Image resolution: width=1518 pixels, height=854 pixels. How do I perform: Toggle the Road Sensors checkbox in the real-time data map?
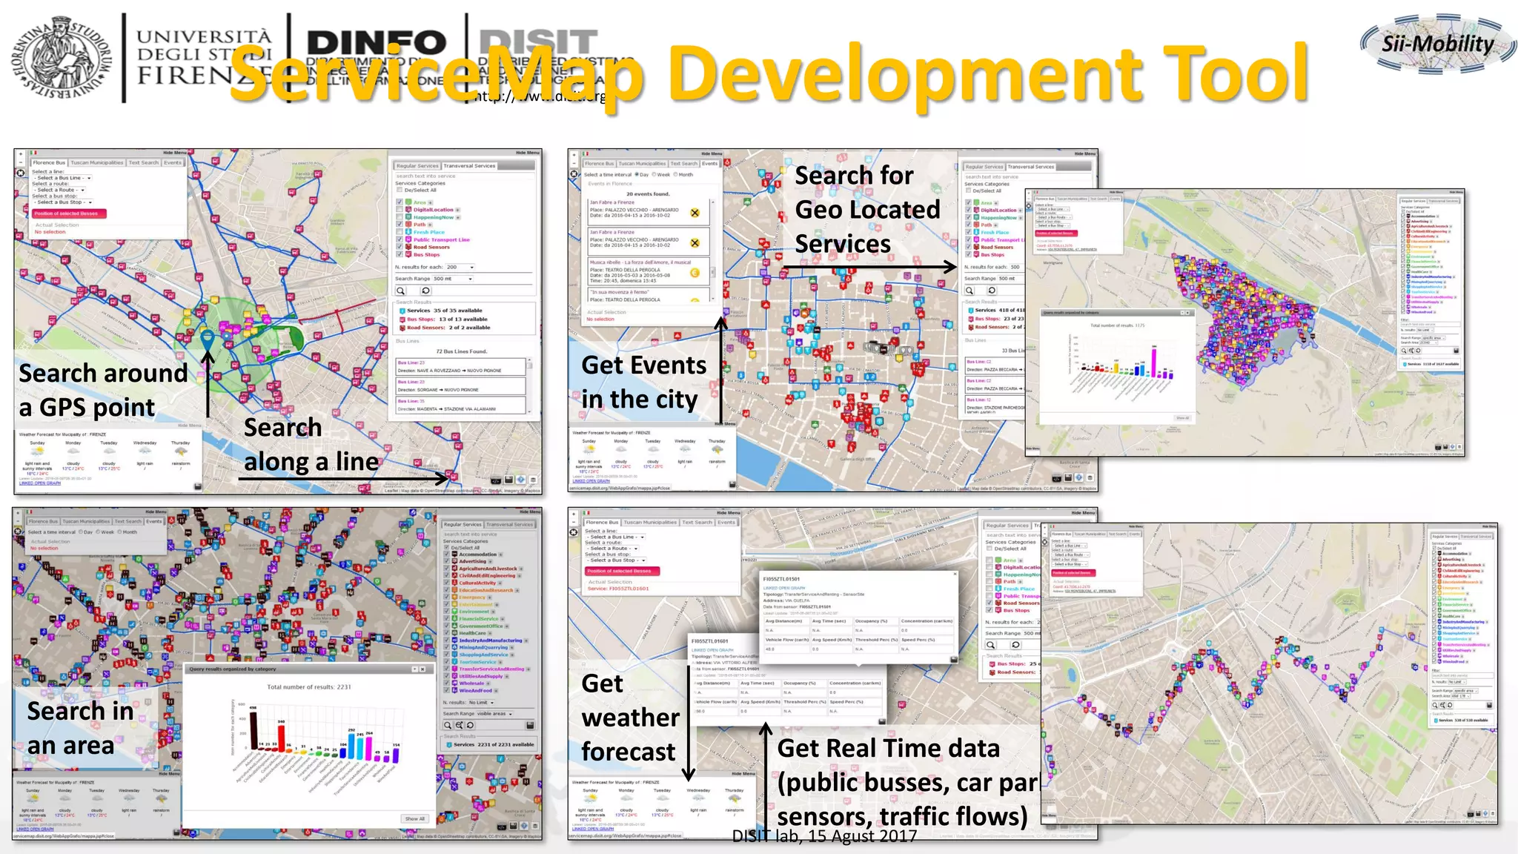point(990,603)
